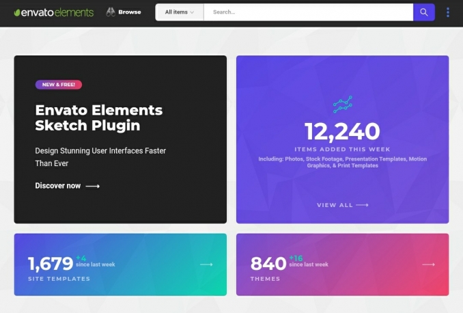The height and width of the screenshot is (313, 463).
Task: Click the binoculars Browse icon
Action: pos(111,12)
